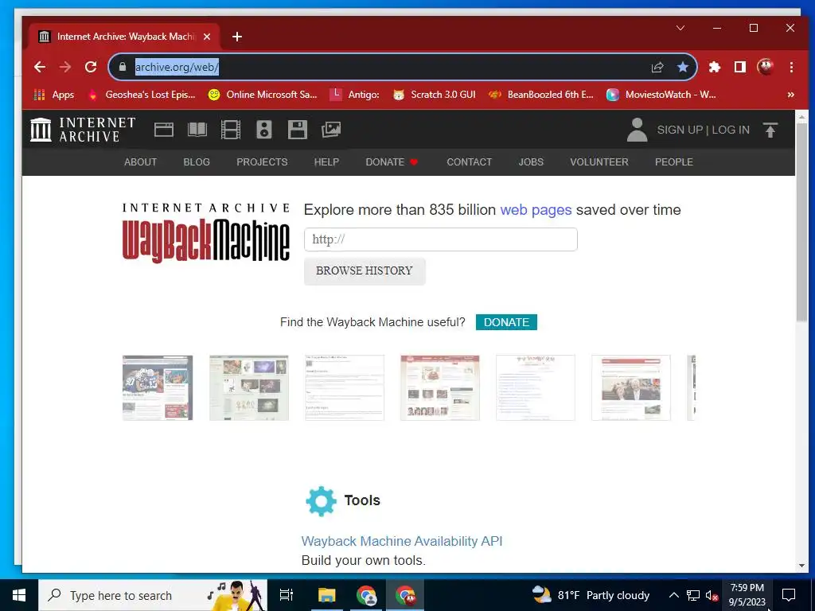Follow the 'web pages' link
815x611 pixels.
click(536, 210)
